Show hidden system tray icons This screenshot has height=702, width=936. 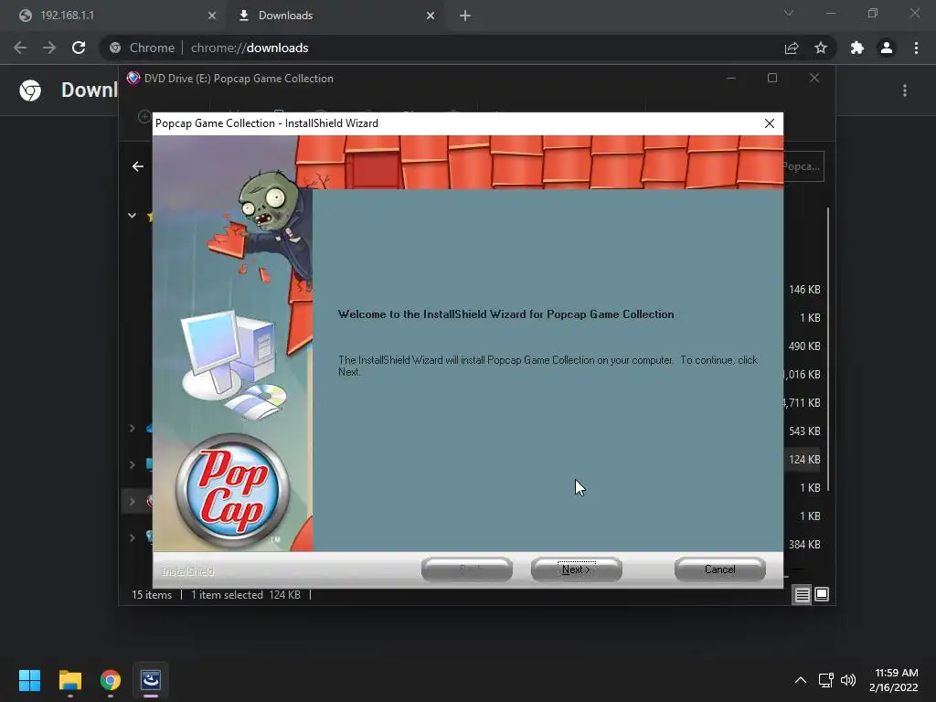pyautogui.click(x=801, y=680)
